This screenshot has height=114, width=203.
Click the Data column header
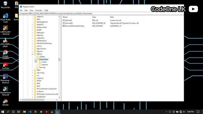112,17
